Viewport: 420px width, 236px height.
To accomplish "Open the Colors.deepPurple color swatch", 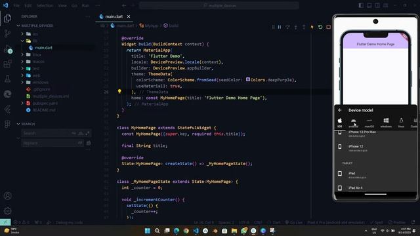I will [248, 79].
